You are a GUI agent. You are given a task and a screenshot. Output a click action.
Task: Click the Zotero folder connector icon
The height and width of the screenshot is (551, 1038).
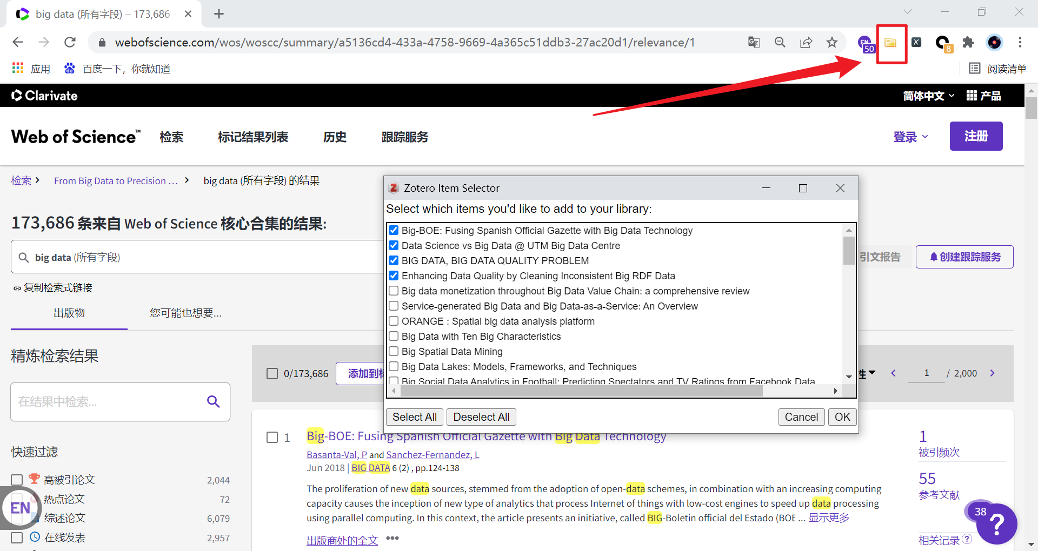890,43
